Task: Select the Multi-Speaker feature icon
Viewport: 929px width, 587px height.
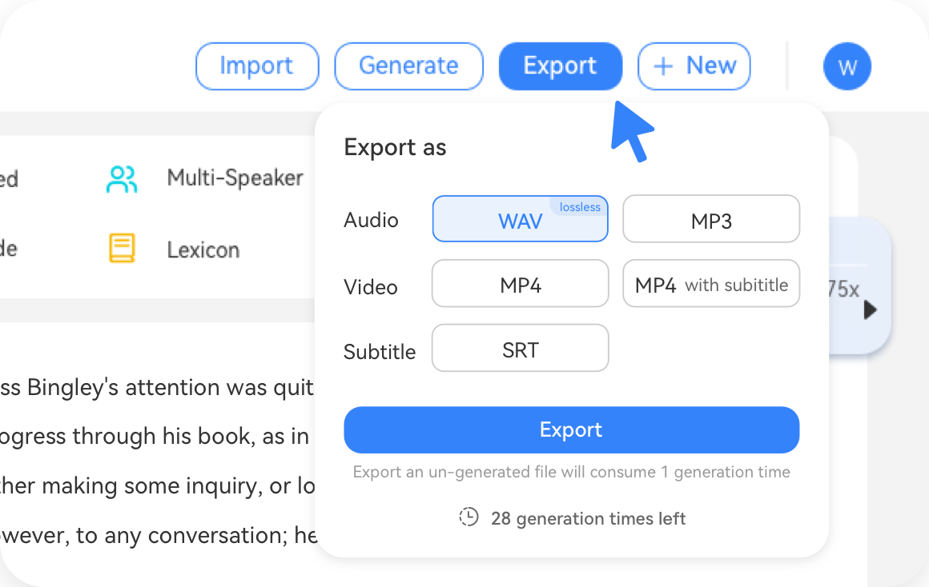Action: point(120,179)
